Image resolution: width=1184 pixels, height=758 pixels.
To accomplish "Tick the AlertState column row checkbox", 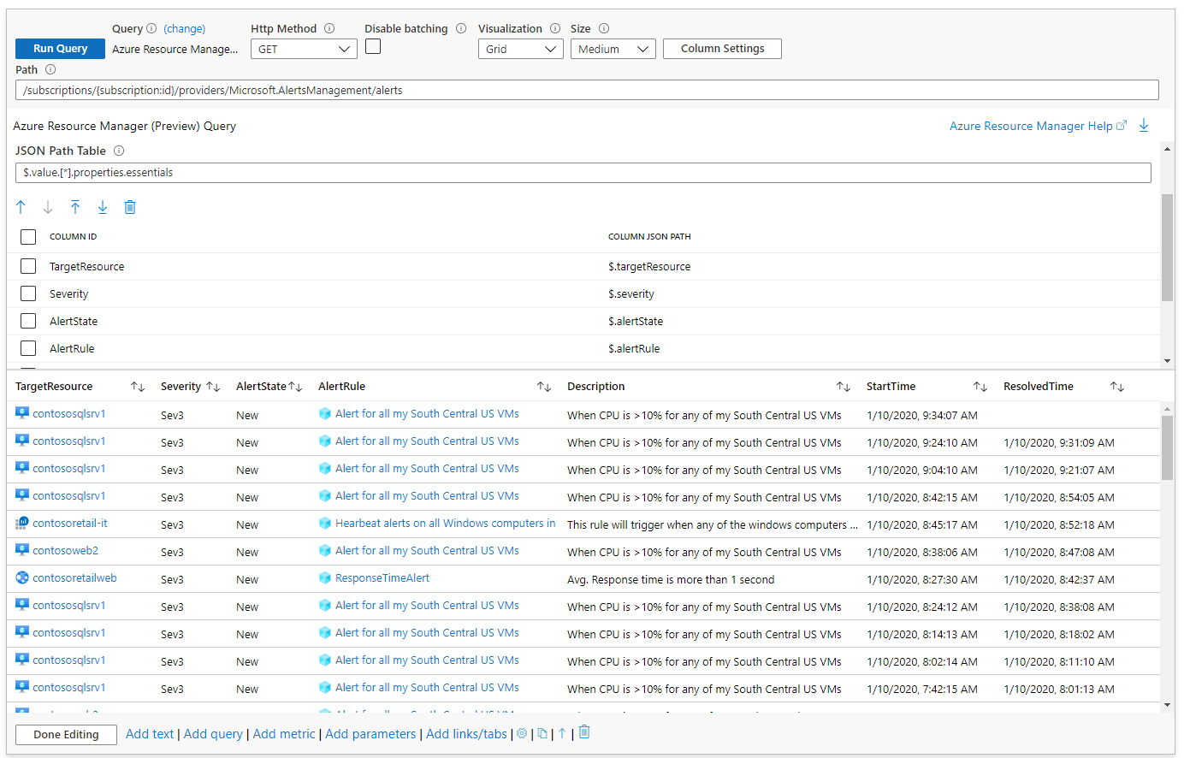I will point(28,322).
